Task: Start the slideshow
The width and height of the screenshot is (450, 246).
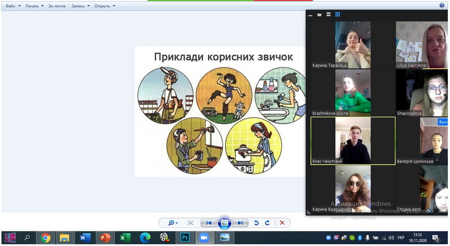Action: [224, 222]
